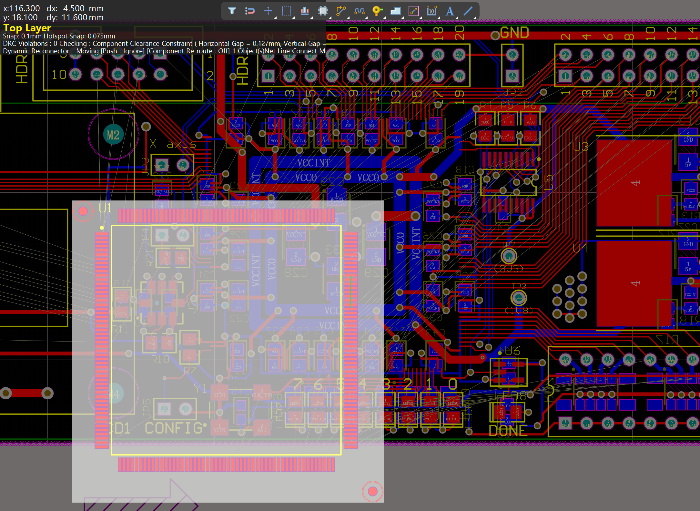Click the Top Layer heads-up label
The image size is (700, 511).
27,28
